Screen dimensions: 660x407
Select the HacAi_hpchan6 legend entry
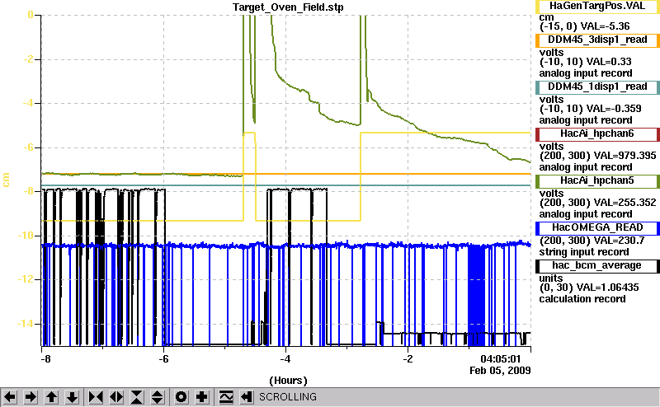coord(597,134)
